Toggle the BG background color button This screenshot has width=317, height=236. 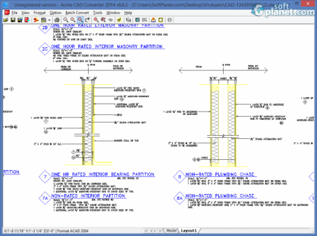coord(145,20)
